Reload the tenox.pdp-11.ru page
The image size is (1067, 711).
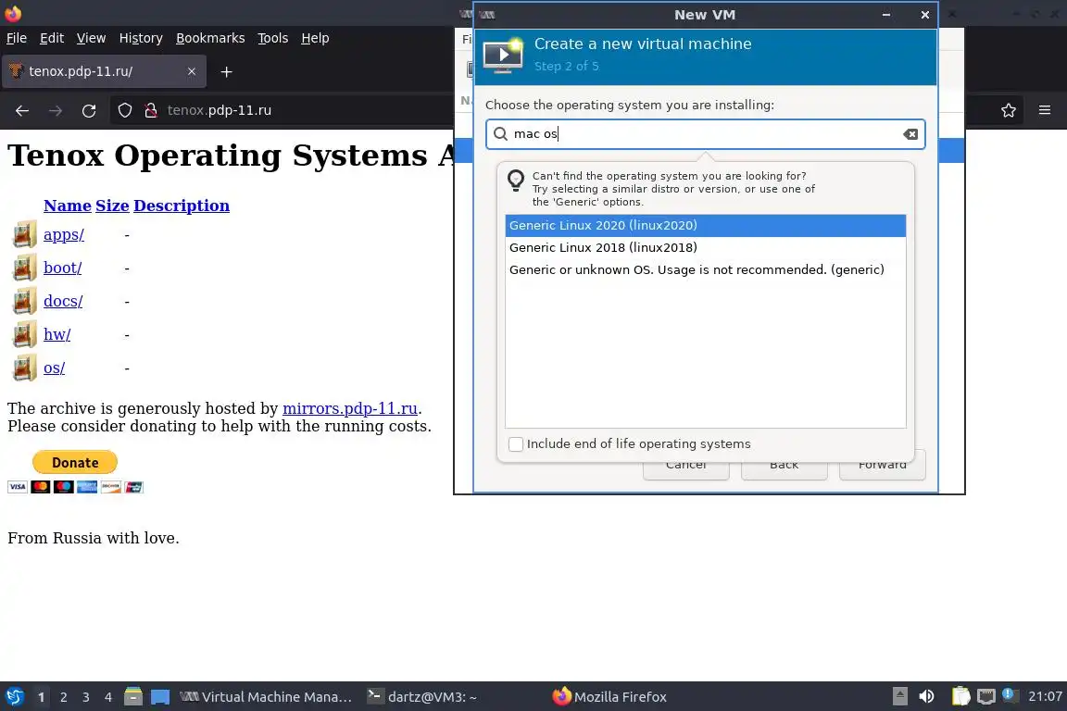pos(89,110)
